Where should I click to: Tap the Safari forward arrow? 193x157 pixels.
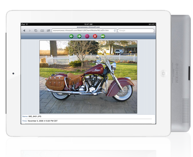point(30,30)
